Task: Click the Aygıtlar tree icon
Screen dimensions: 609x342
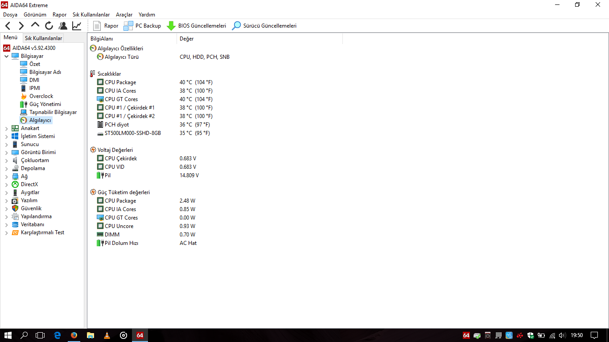Action: point(15,192)
